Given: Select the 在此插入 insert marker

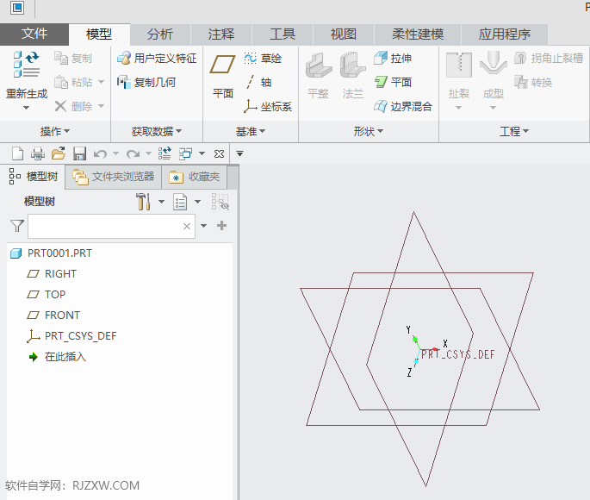Looking at the screenshot, I should 57,357.
